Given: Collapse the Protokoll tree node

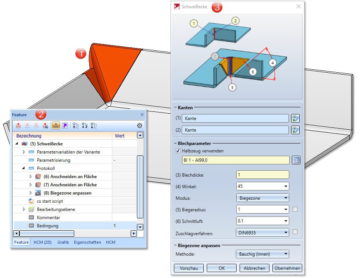Looking at the screenshot, I should click(x=23, y=168).
